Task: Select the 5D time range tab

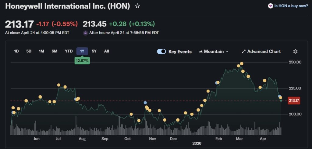Action: pos(29,51)
